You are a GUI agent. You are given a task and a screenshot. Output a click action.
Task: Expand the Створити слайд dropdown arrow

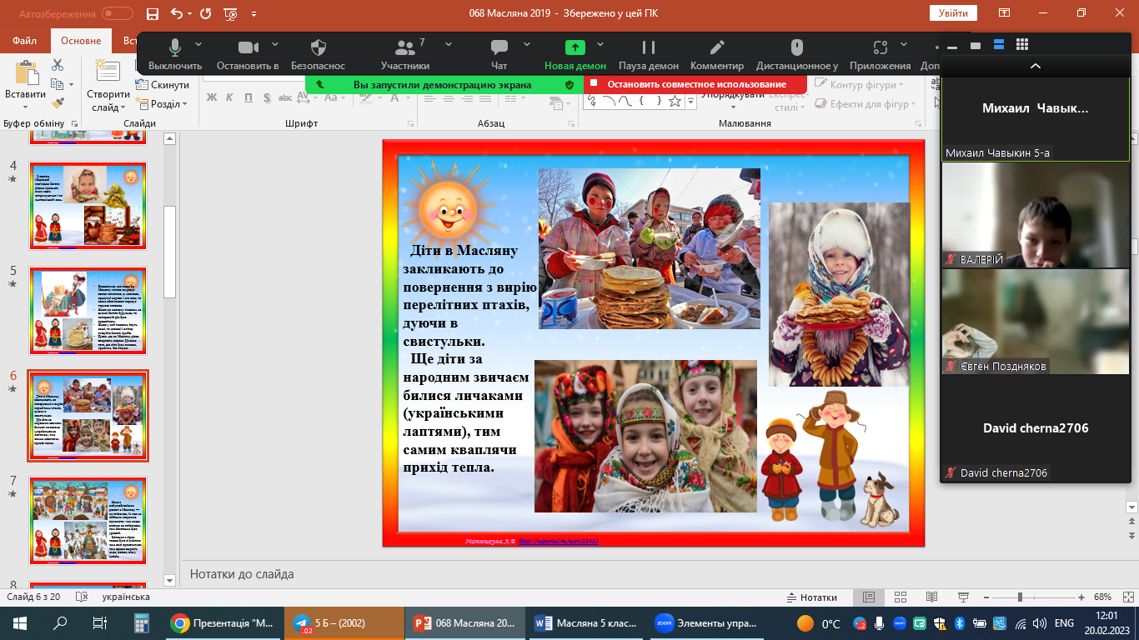pyautogui.click(x=123, y=107)
